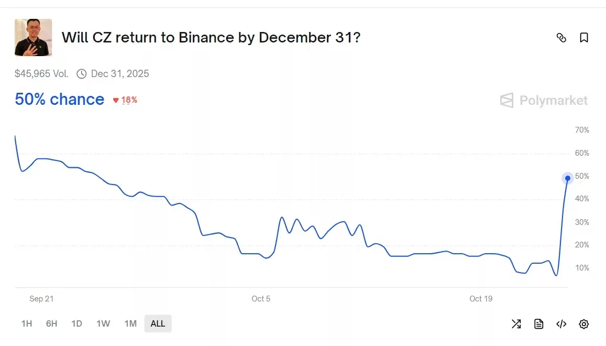Click the red 18% change indicator
Image resolution: width=606 pixels, height=346 pixels.
(125, 100)
